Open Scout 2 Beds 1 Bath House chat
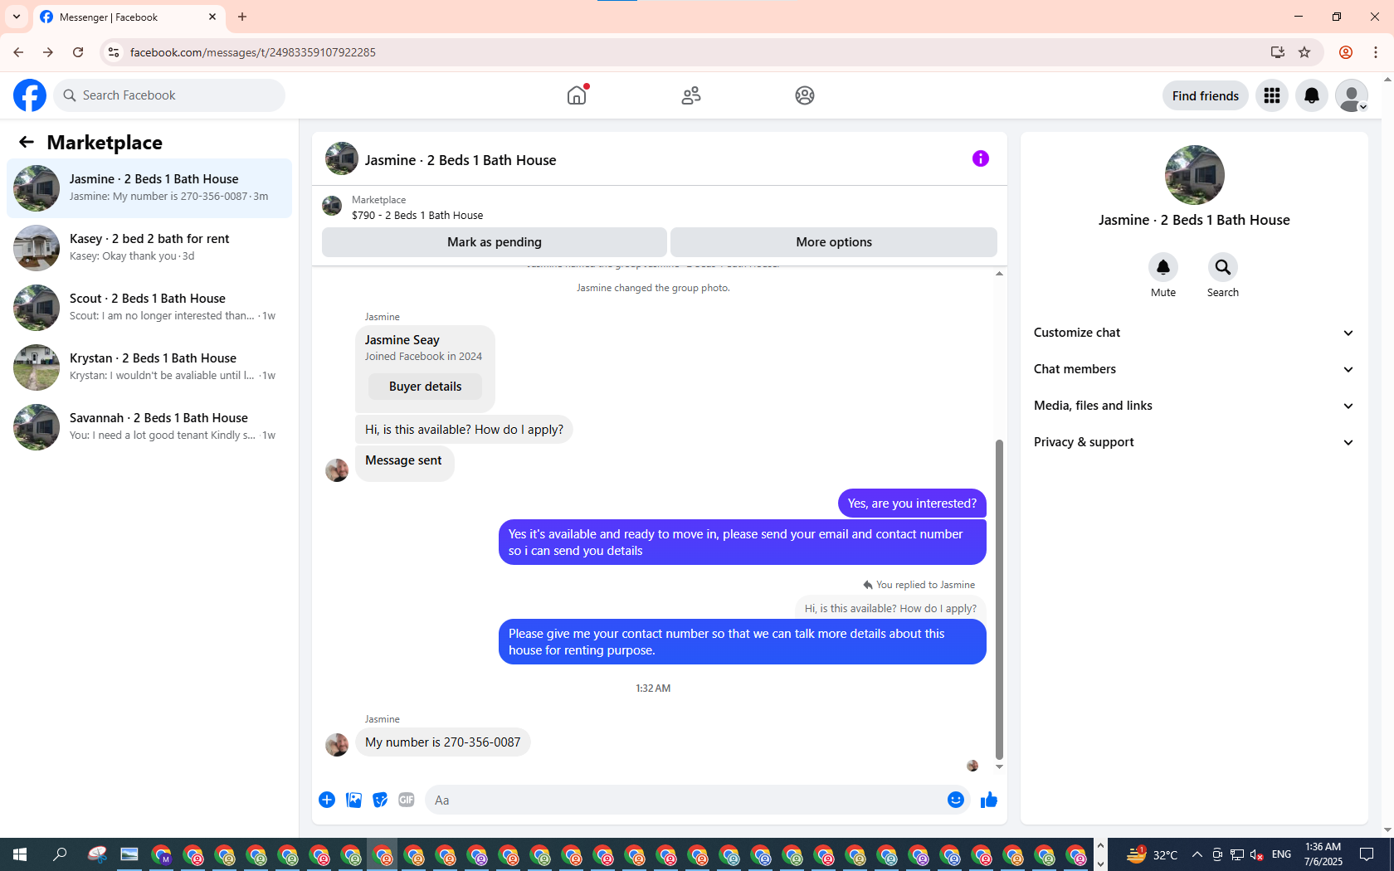Viewport: 1394px width, 871px height. (149, 308)
